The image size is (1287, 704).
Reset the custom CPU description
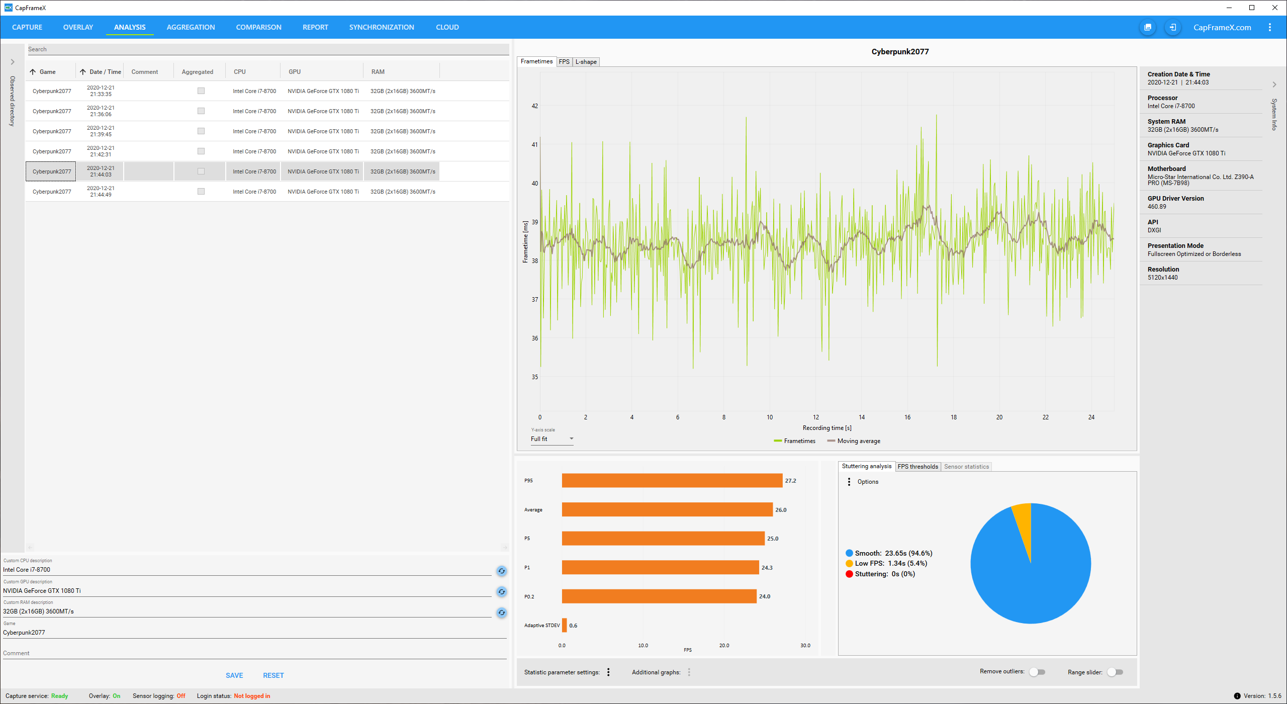click(x=501, y=571)
